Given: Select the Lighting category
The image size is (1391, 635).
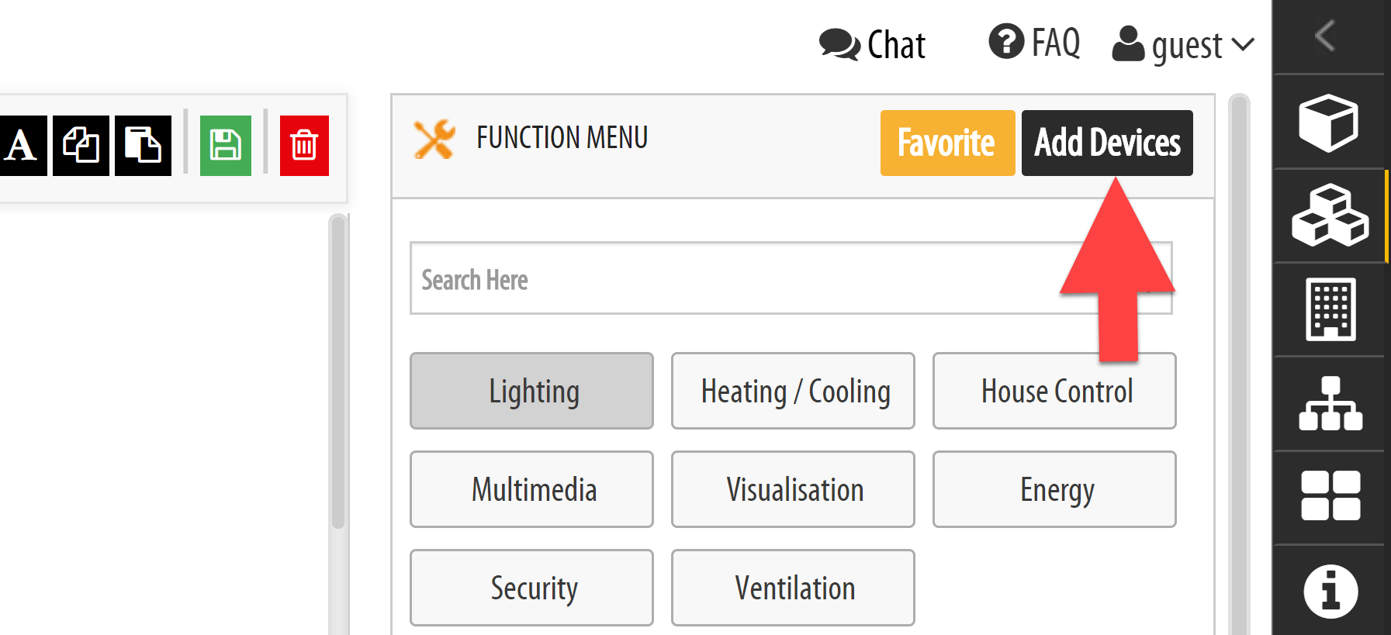Looking at the screenshot, I should [x=531, y=391].
